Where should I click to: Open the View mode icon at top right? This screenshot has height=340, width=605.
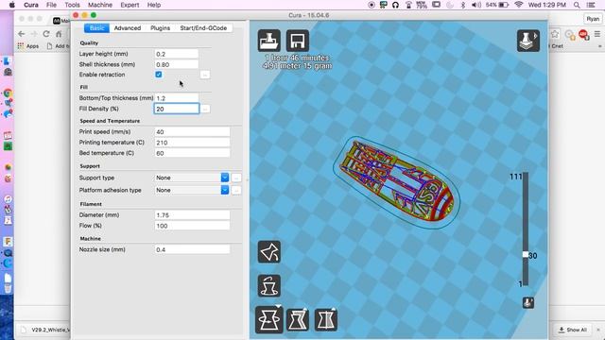point(528,41)
